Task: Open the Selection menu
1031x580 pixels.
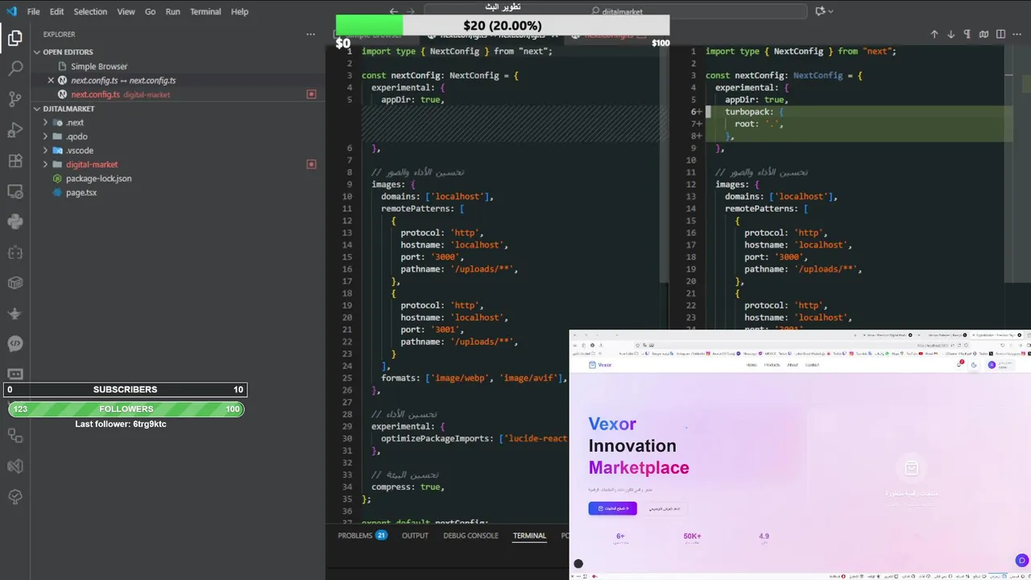Action: (x=90, y=11)
